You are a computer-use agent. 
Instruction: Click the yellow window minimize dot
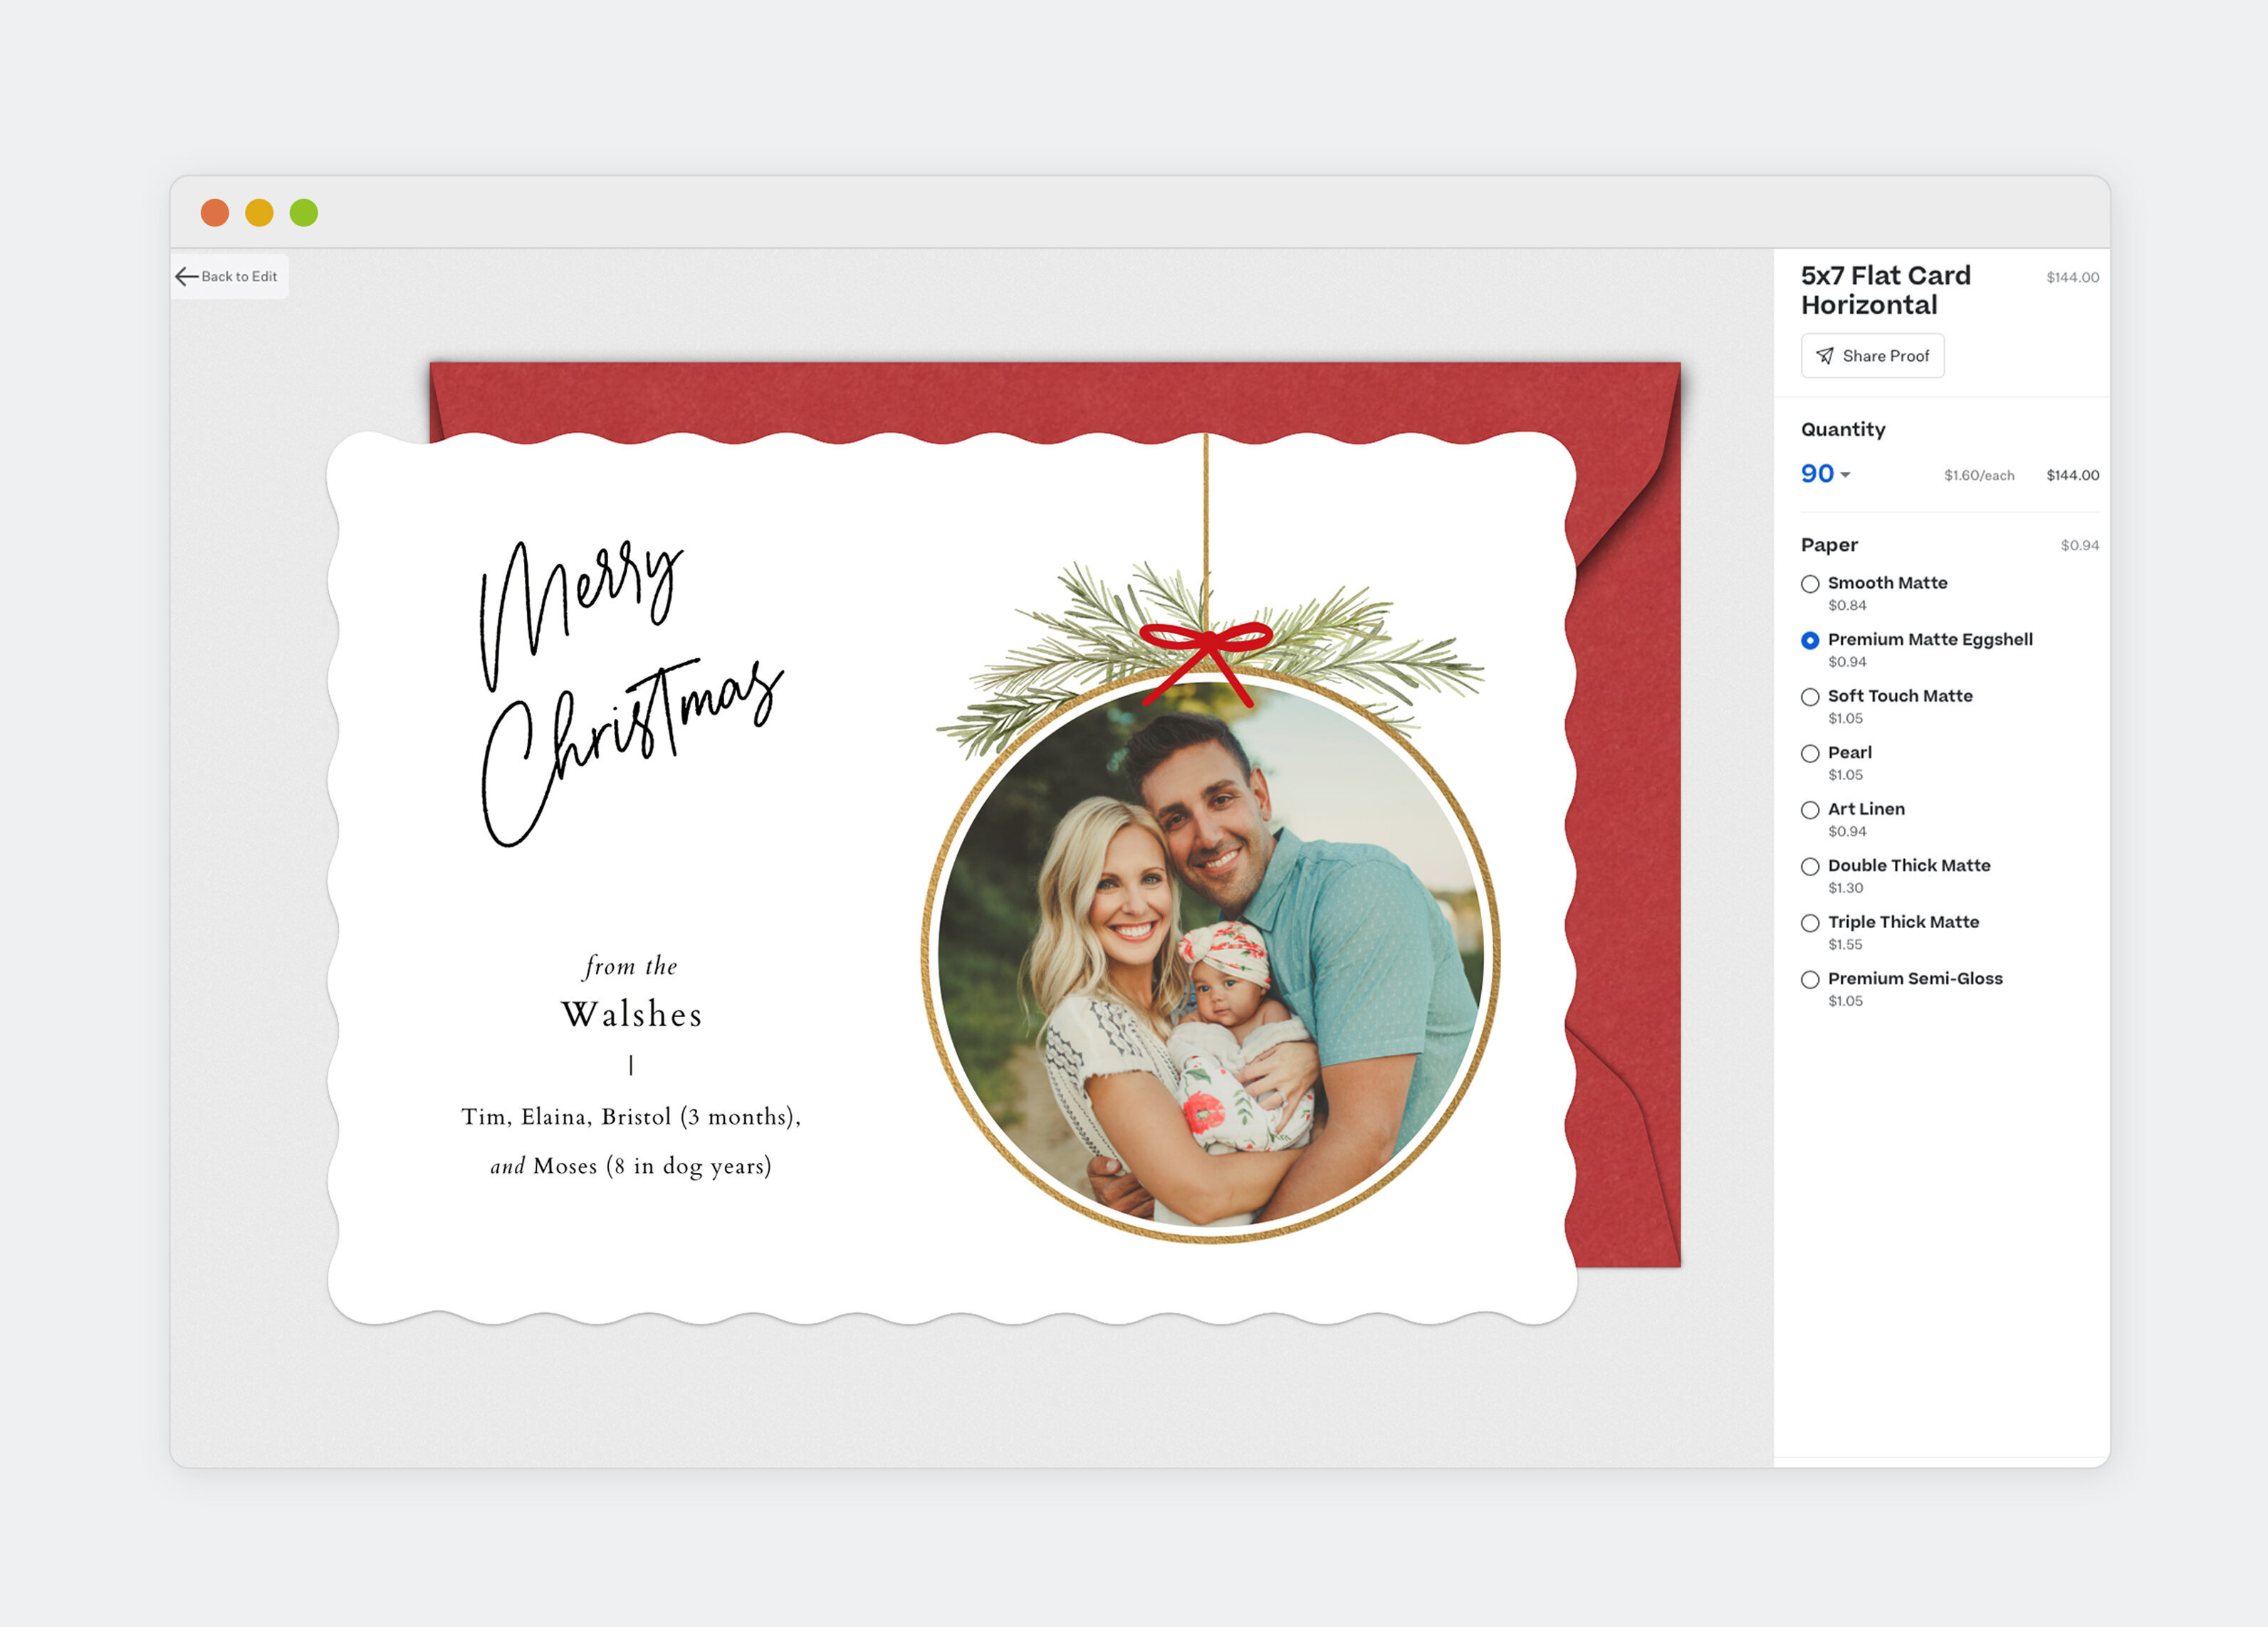tap(259, 213)
